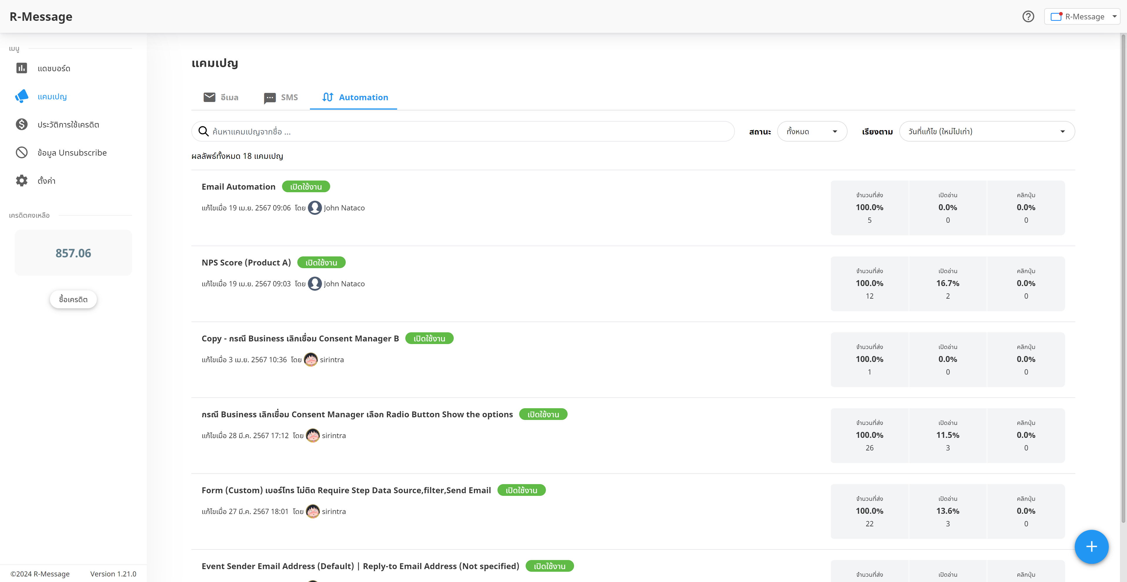Click John Nataco avatar on Email Automation

pos(315,207)
